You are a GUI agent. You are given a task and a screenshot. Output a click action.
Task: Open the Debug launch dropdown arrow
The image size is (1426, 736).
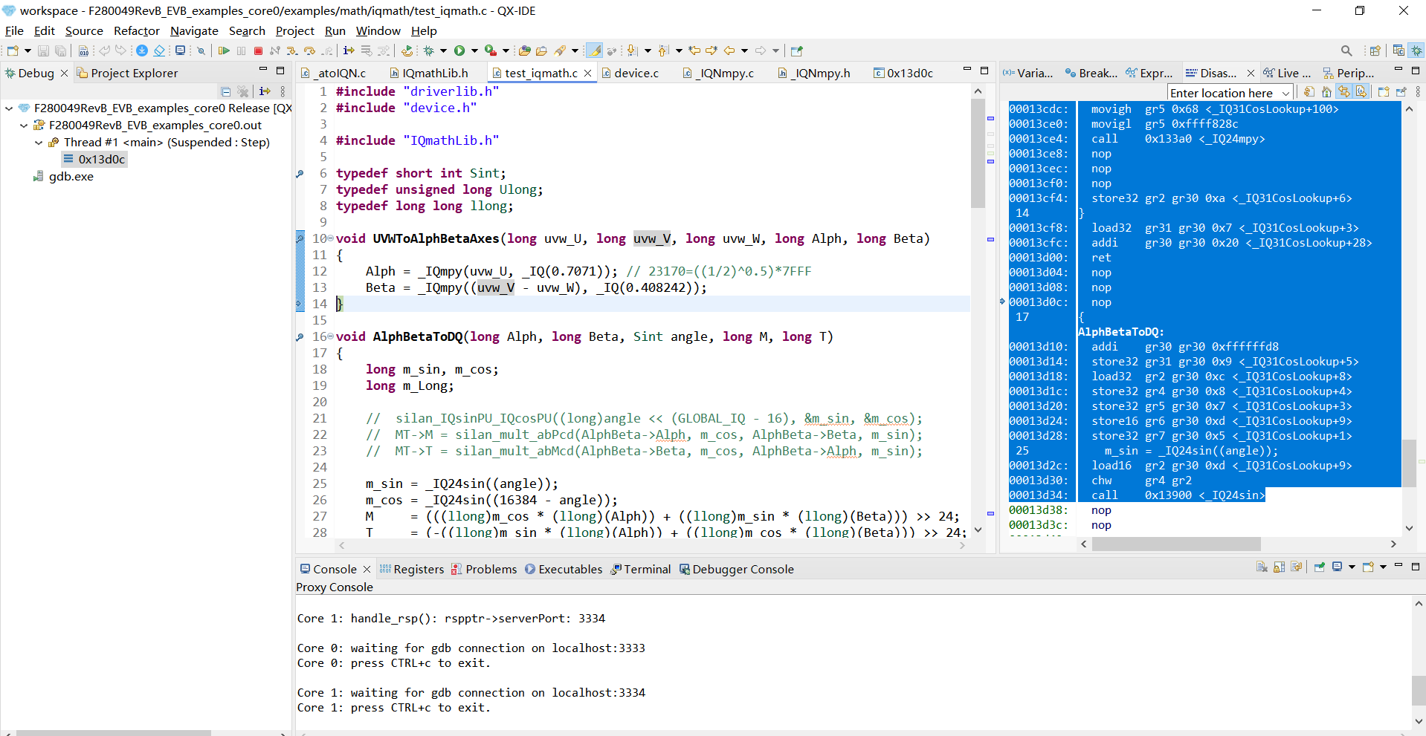coord(444,51)
